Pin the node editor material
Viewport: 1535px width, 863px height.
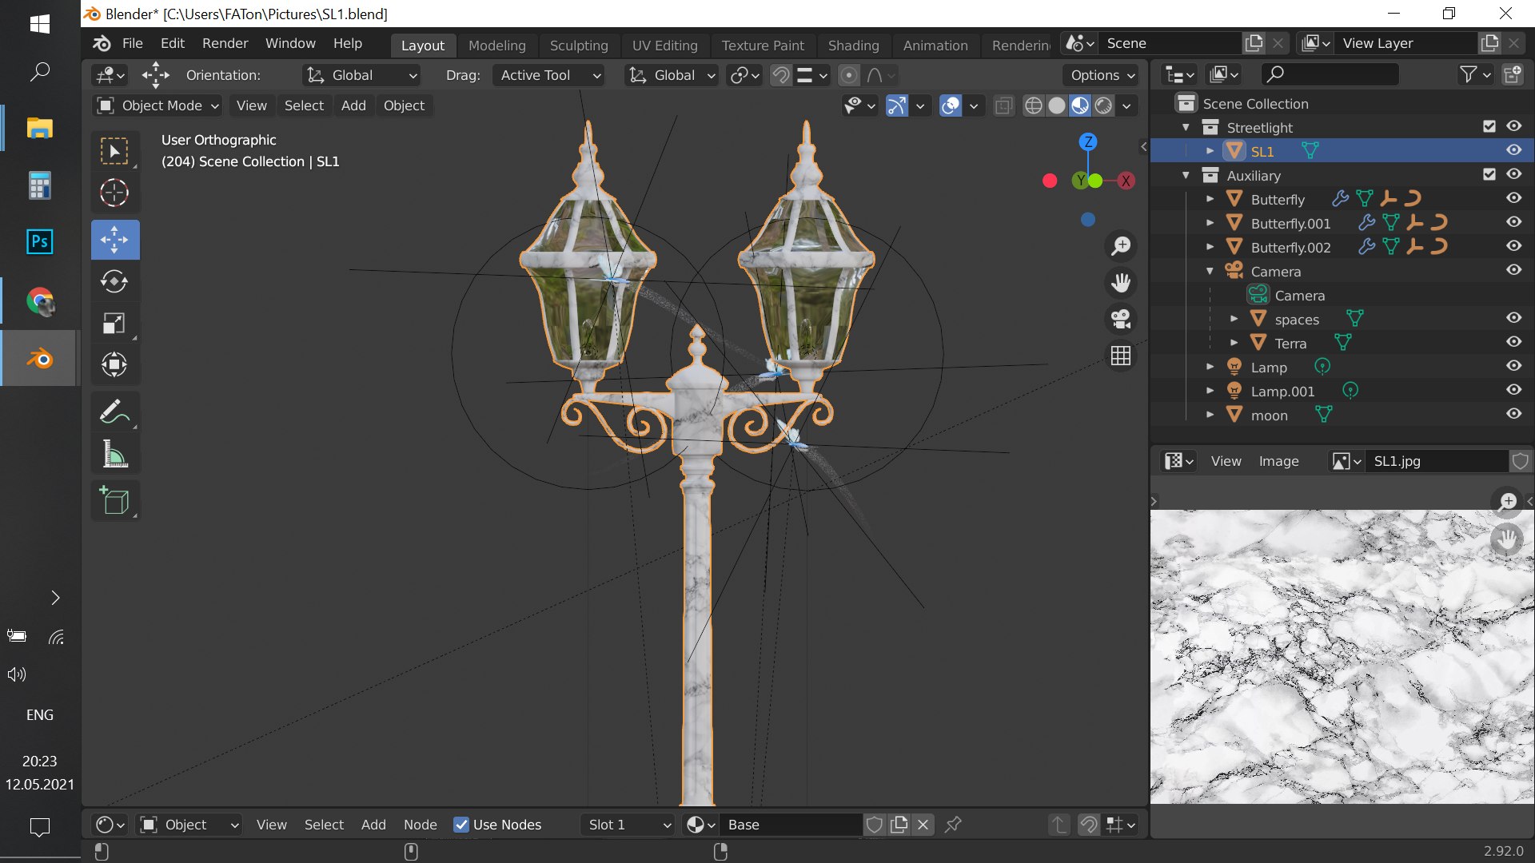[x=953, y=825]
